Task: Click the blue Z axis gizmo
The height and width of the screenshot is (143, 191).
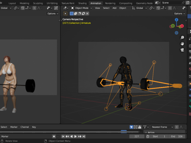Action: (176, 20)
